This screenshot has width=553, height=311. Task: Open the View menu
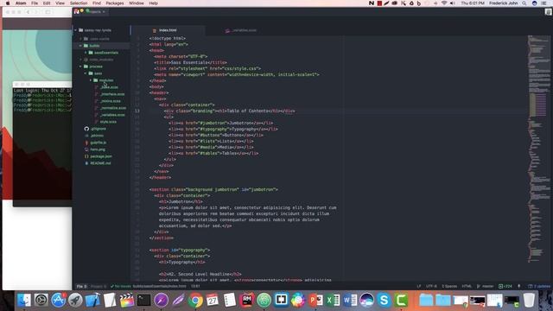(60, 3)
